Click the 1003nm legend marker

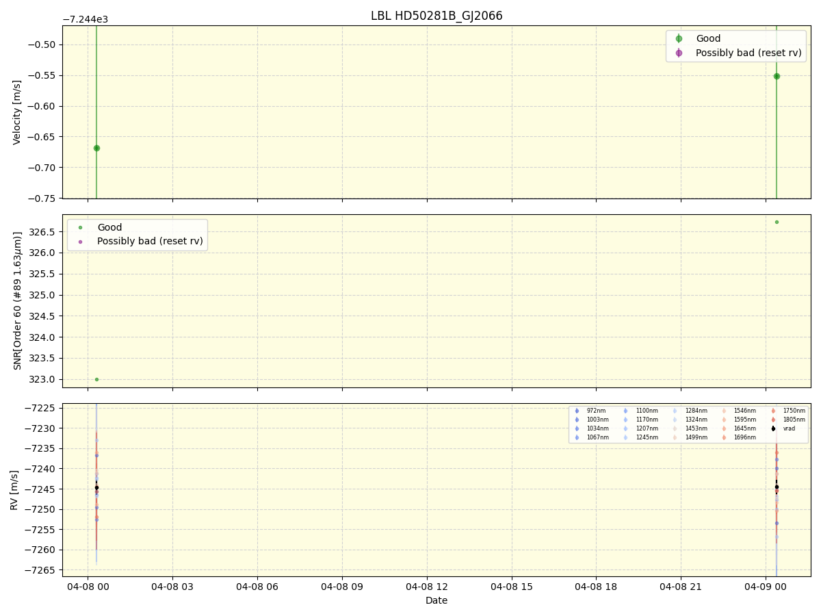[577, 420]
